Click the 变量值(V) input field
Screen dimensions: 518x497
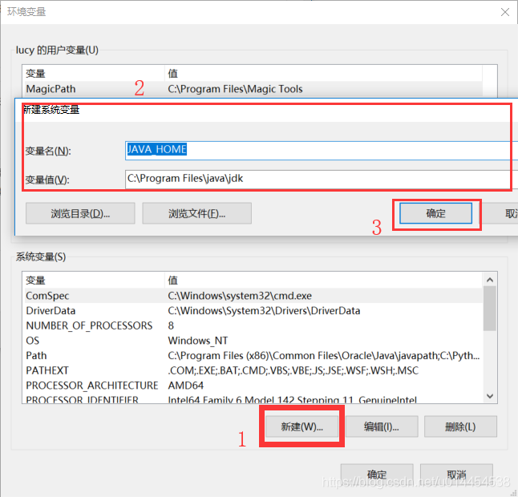pyautogui.click(x=322, y=180)
